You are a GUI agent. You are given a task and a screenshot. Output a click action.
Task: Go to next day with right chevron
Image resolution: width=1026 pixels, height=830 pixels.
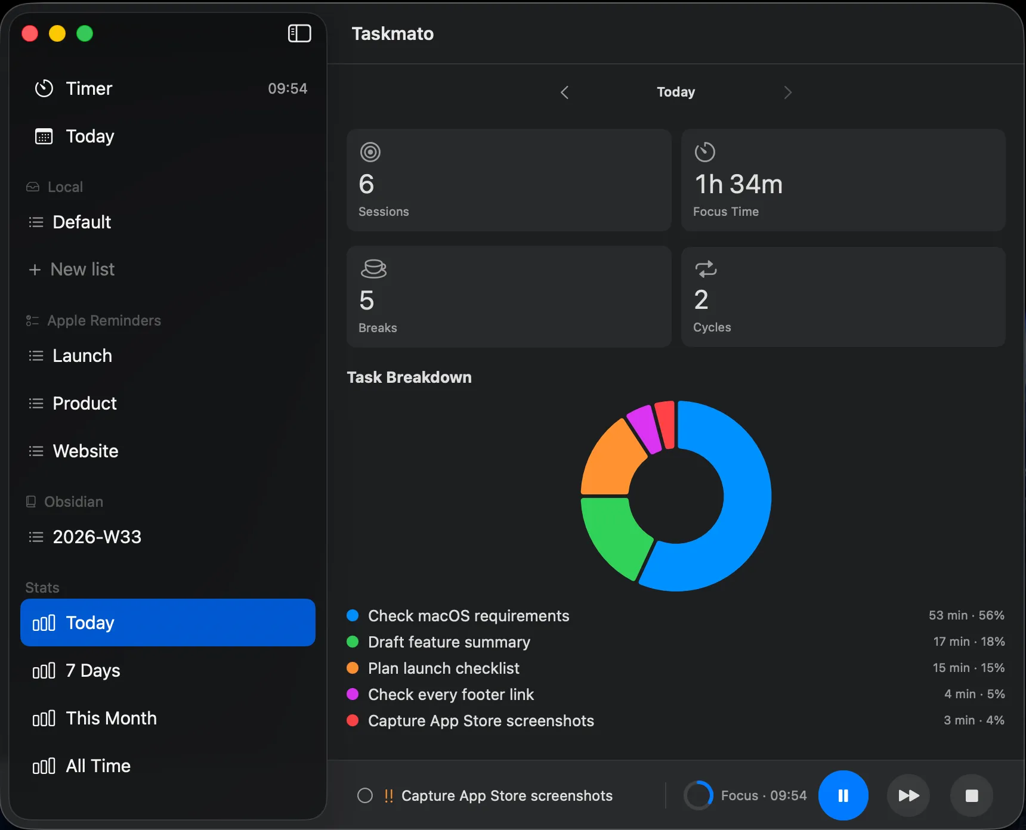787,92
